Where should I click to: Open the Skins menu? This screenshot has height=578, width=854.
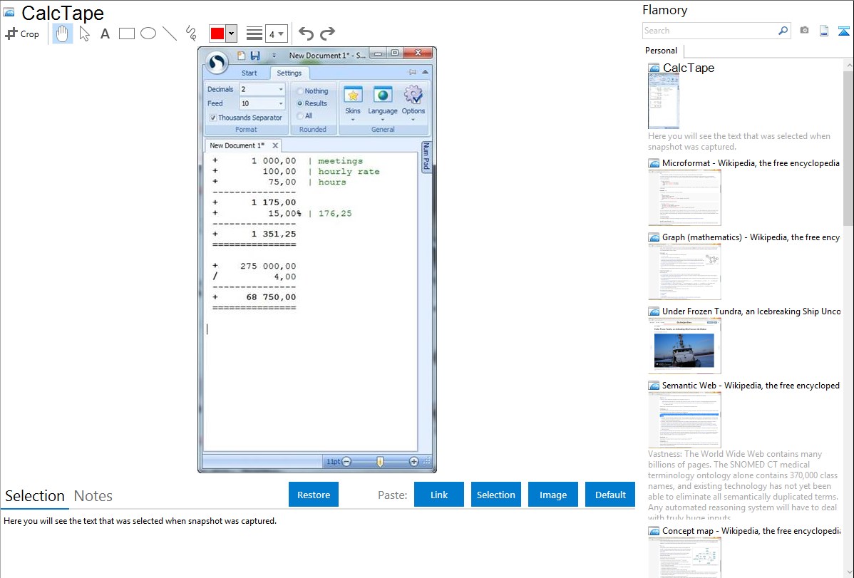coord(352,103)
